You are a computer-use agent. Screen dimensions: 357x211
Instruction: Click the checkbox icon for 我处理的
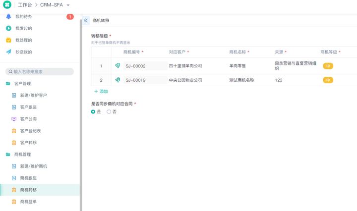[8, 40]
